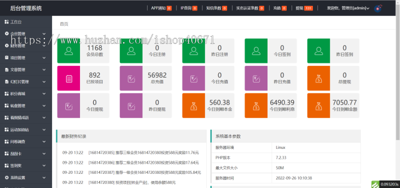Image resolution: width=400 pixels, height=188 pixels.
Task: Click the purple icon on 今日提现 card
Action: tap(68, 106)
